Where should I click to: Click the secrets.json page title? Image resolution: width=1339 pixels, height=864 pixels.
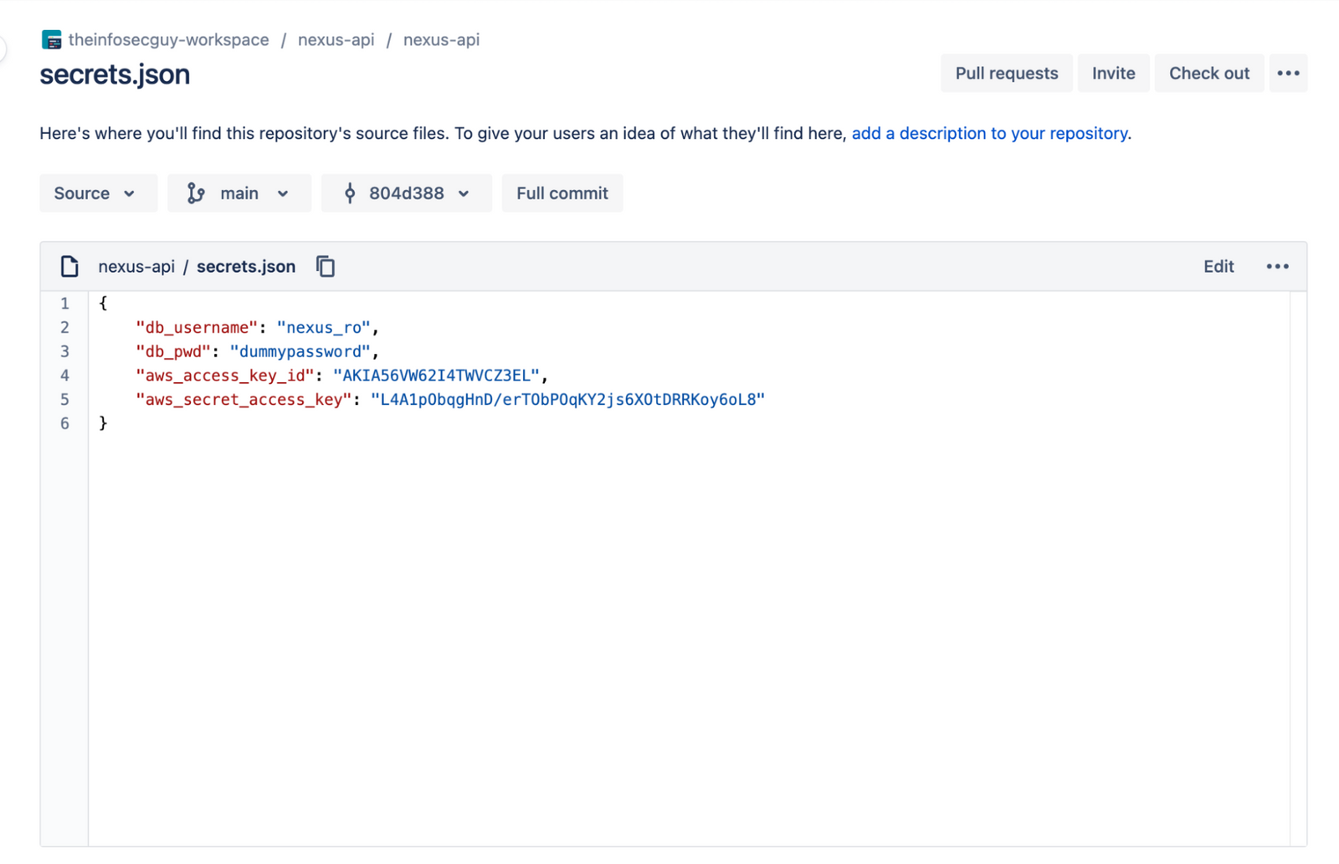coord(115,74)
